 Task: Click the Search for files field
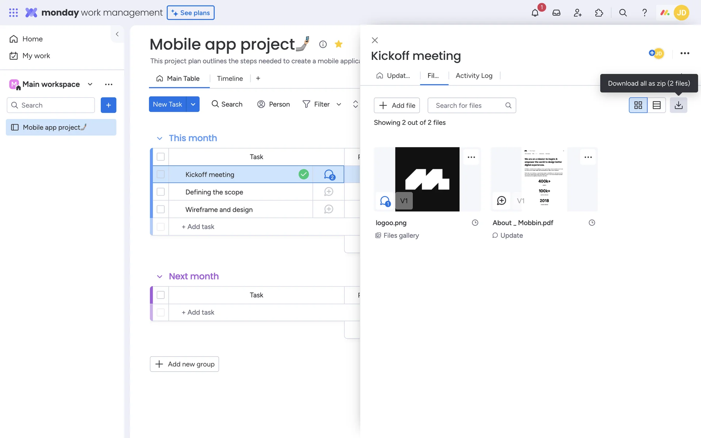(467, 105)
